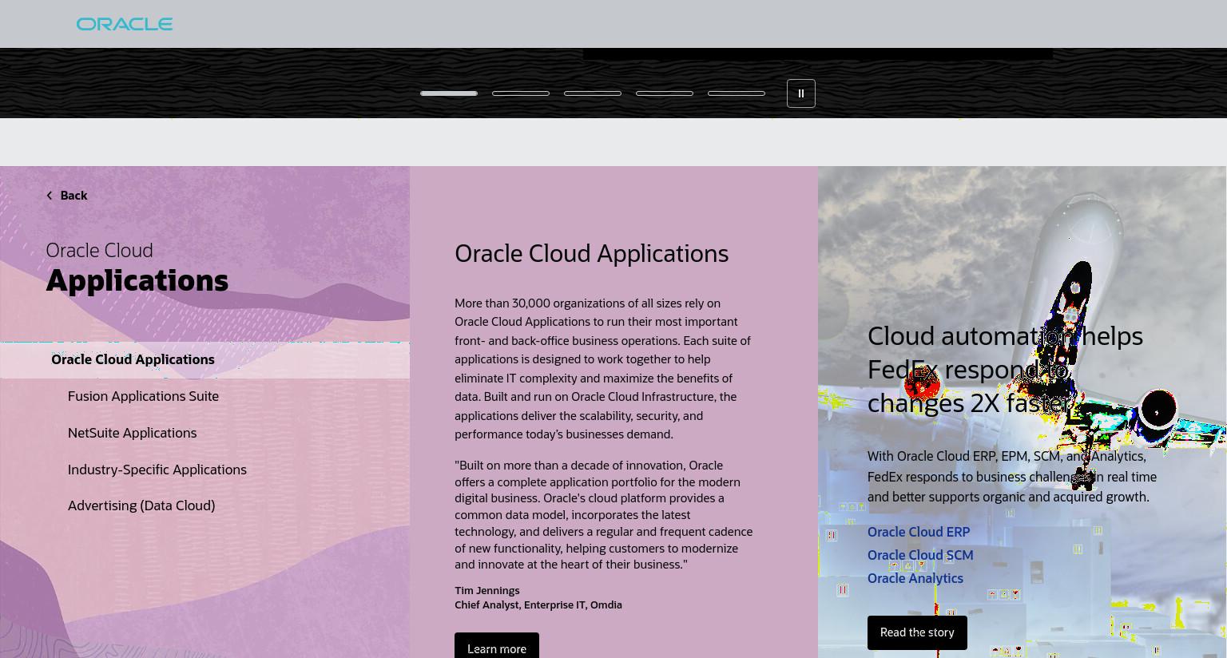Pause the carousel slideshow
Image resolution: width=1227 pixels, height=658 pixels.
point(801,93)
